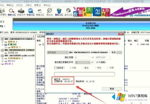This screenshot has height=104, width=150.
Task: Close the left tree panel with X
Action: click(x=34, y=36)
